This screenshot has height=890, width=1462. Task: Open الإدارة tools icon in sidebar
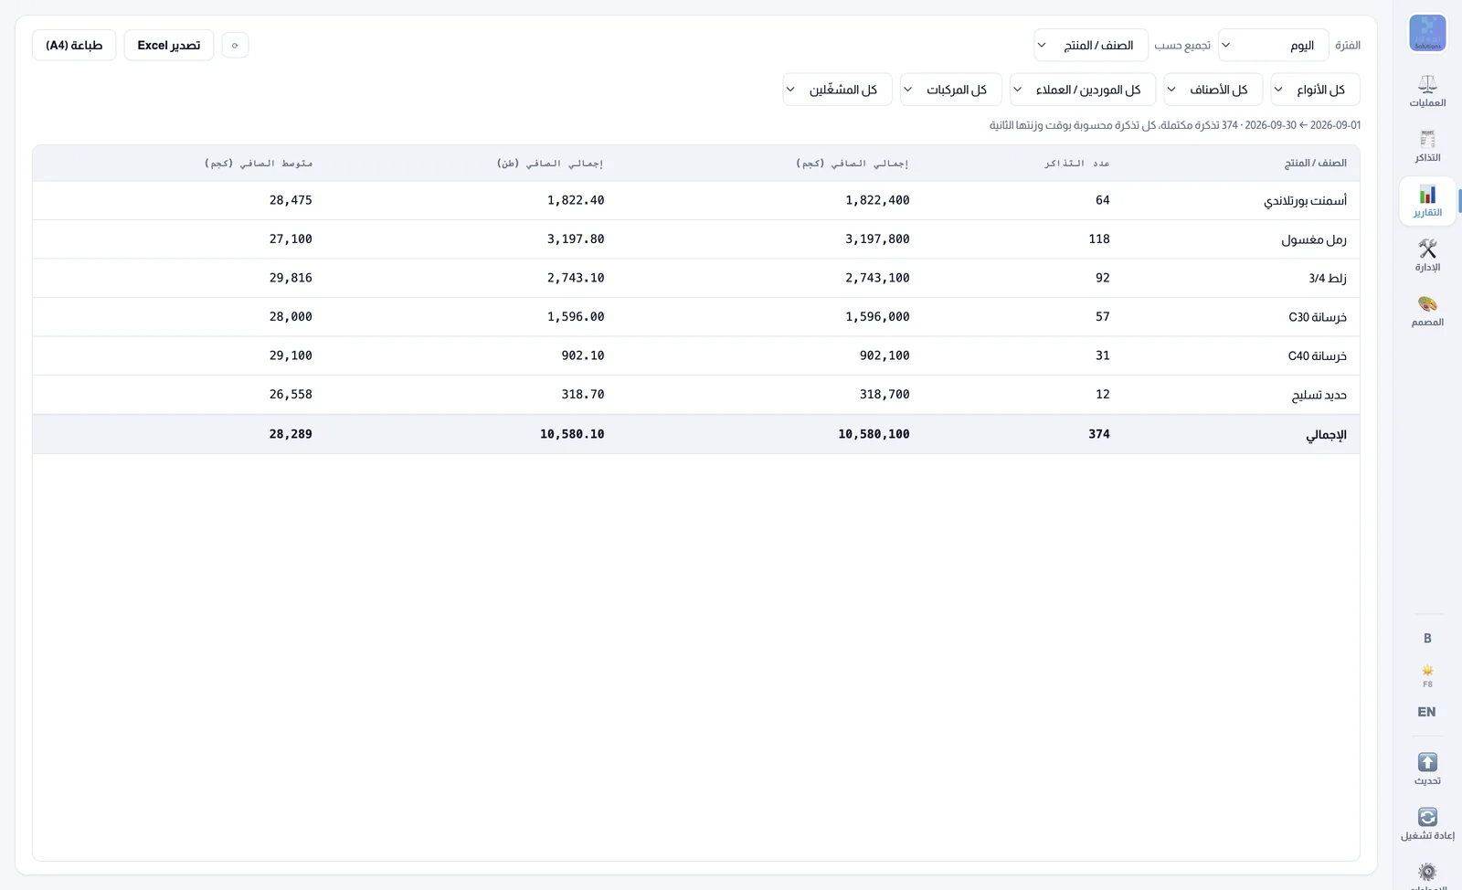coord(1427,256)
